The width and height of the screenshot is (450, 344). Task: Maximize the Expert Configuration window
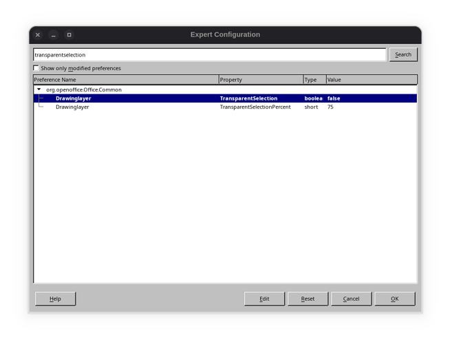tap(69, 34)
